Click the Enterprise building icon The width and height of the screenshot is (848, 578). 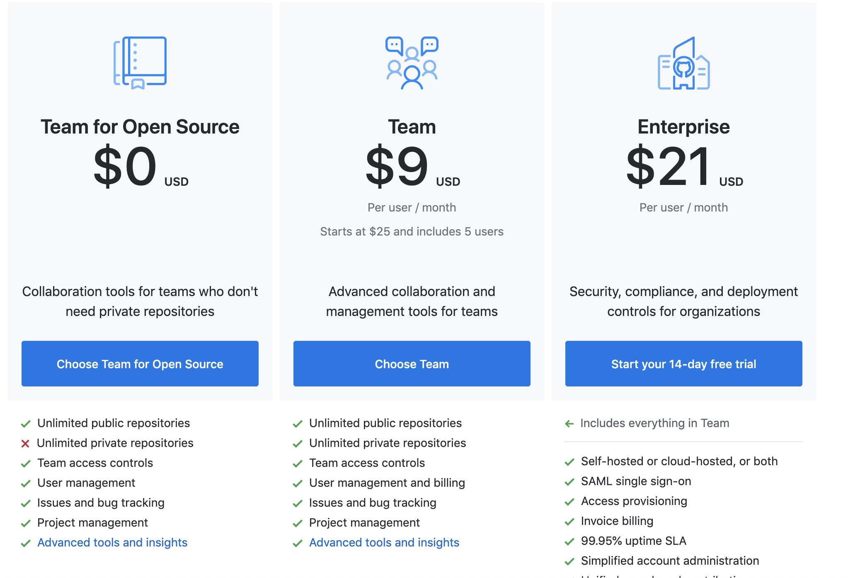(x=683, y=63)
